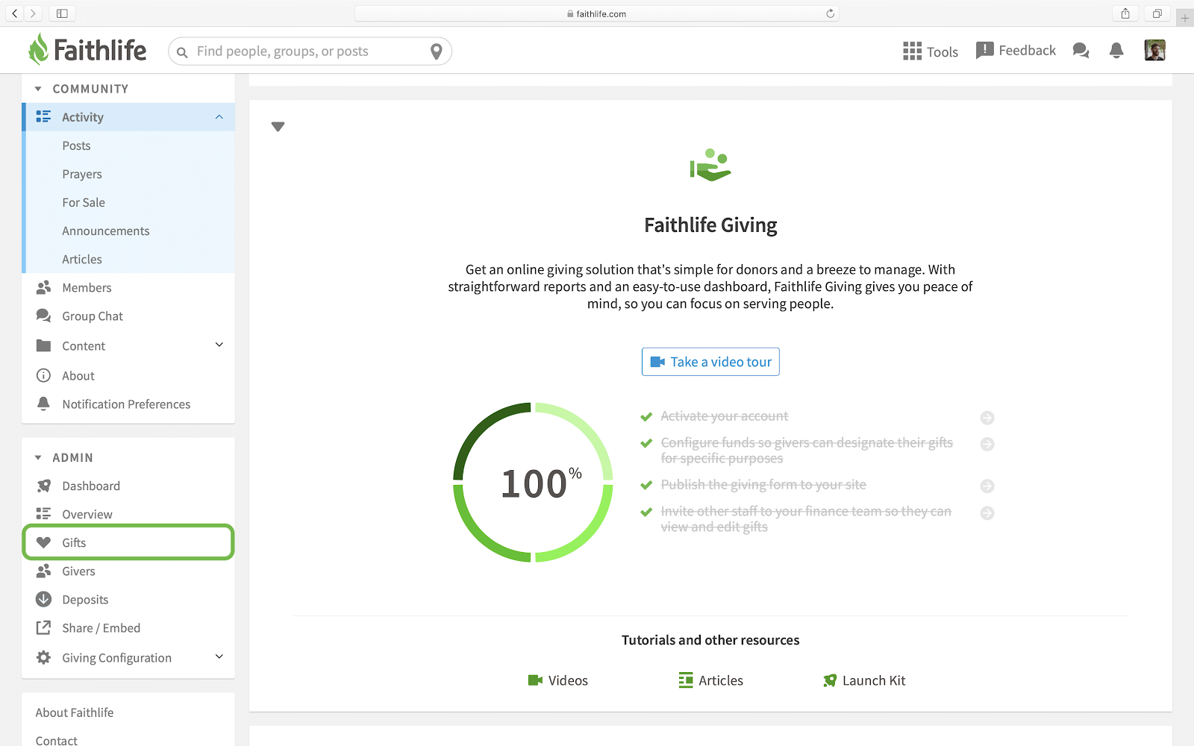Click the Feedback speech bubble icon
This screenshot has height=746, width=1194.
pos(984,51)
